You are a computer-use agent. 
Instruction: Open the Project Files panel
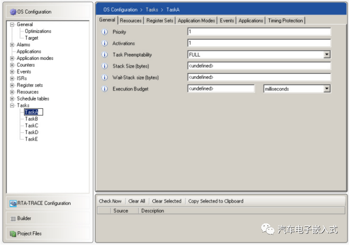point(48,233)
